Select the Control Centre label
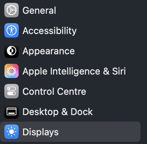The height and width of the screenshot is (144, 147). click(54, 92)
